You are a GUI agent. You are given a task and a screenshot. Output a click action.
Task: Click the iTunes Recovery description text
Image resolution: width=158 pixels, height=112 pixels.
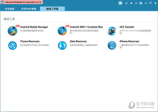(x=35, y=45)
